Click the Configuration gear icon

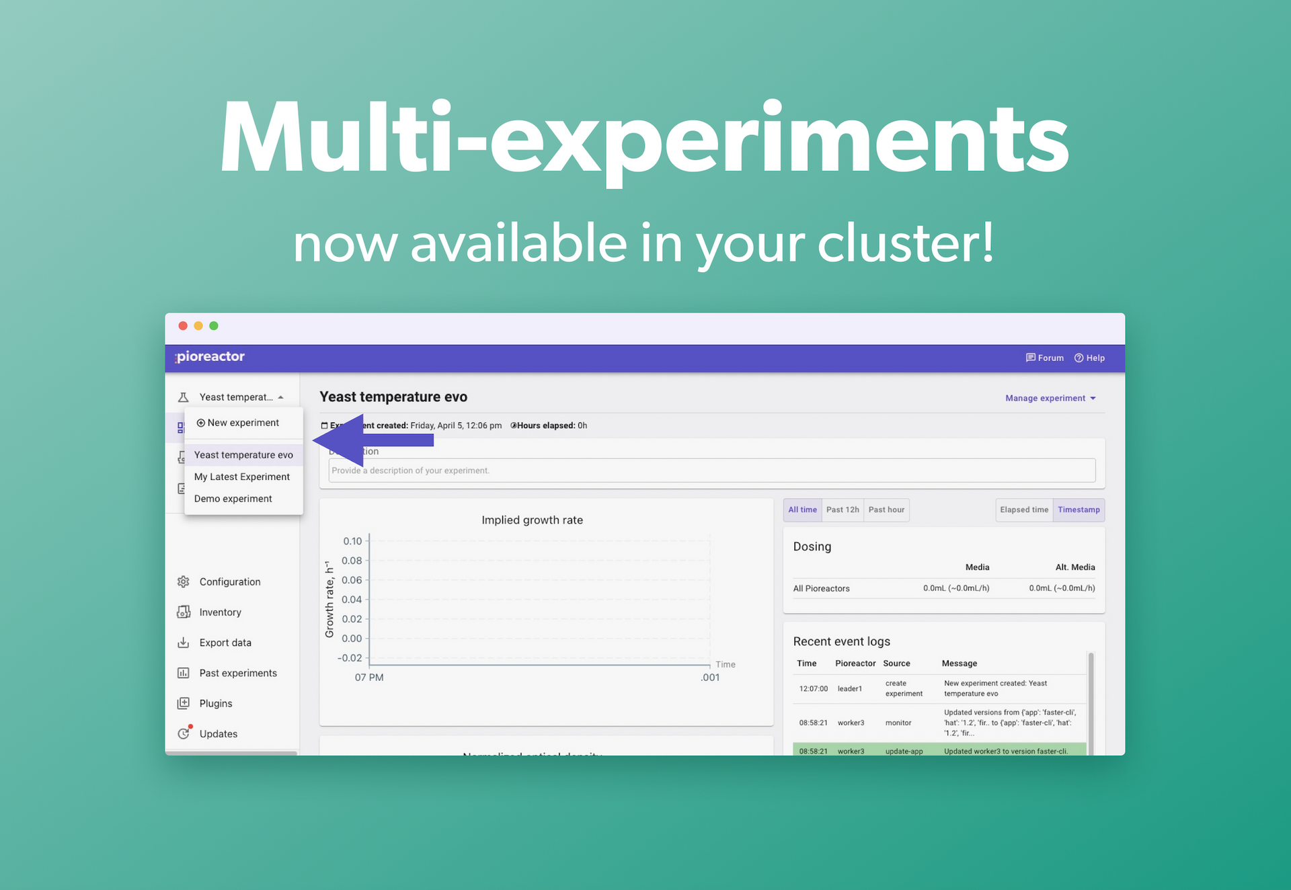[x=183, y=581]
